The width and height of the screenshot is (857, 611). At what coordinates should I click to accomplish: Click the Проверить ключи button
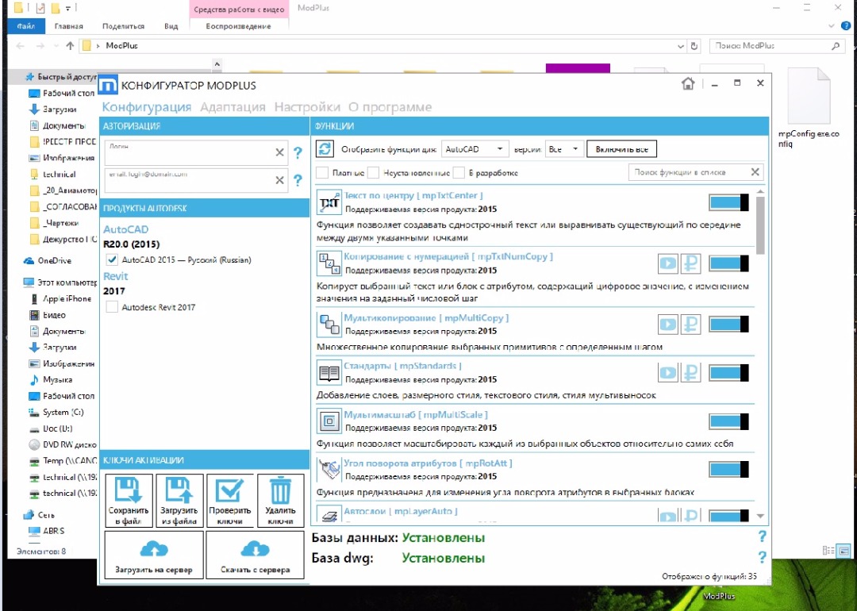click(x=230, y=501)
